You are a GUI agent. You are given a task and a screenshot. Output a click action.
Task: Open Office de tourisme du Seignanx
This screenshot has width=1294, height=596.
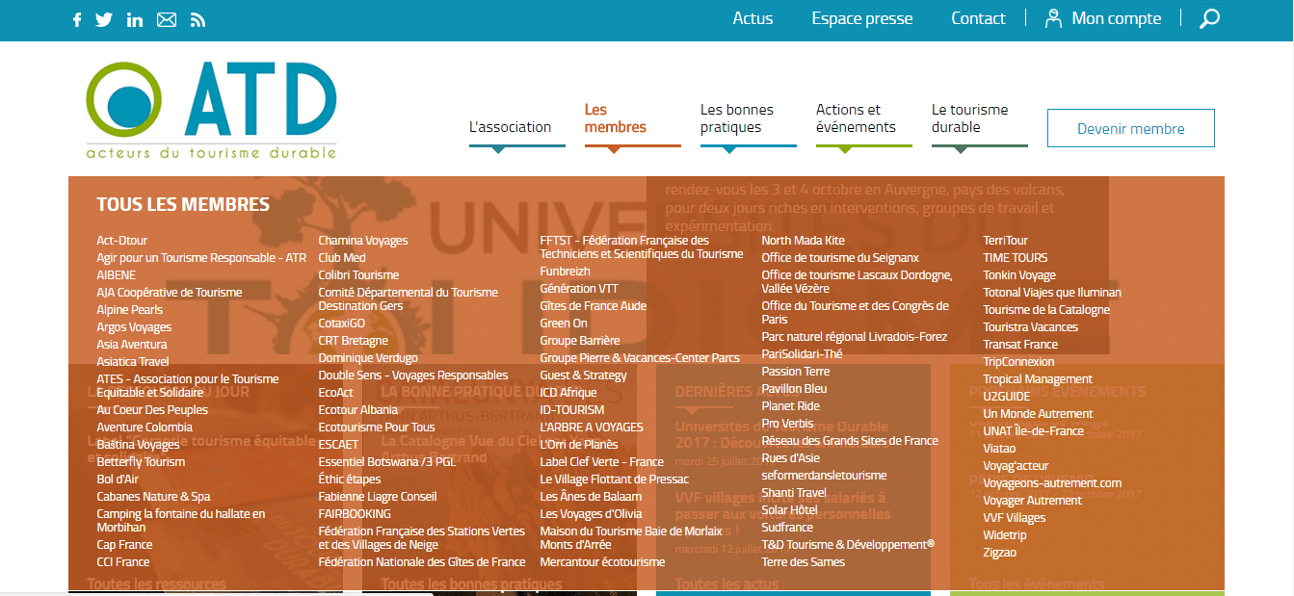point(840,258)
